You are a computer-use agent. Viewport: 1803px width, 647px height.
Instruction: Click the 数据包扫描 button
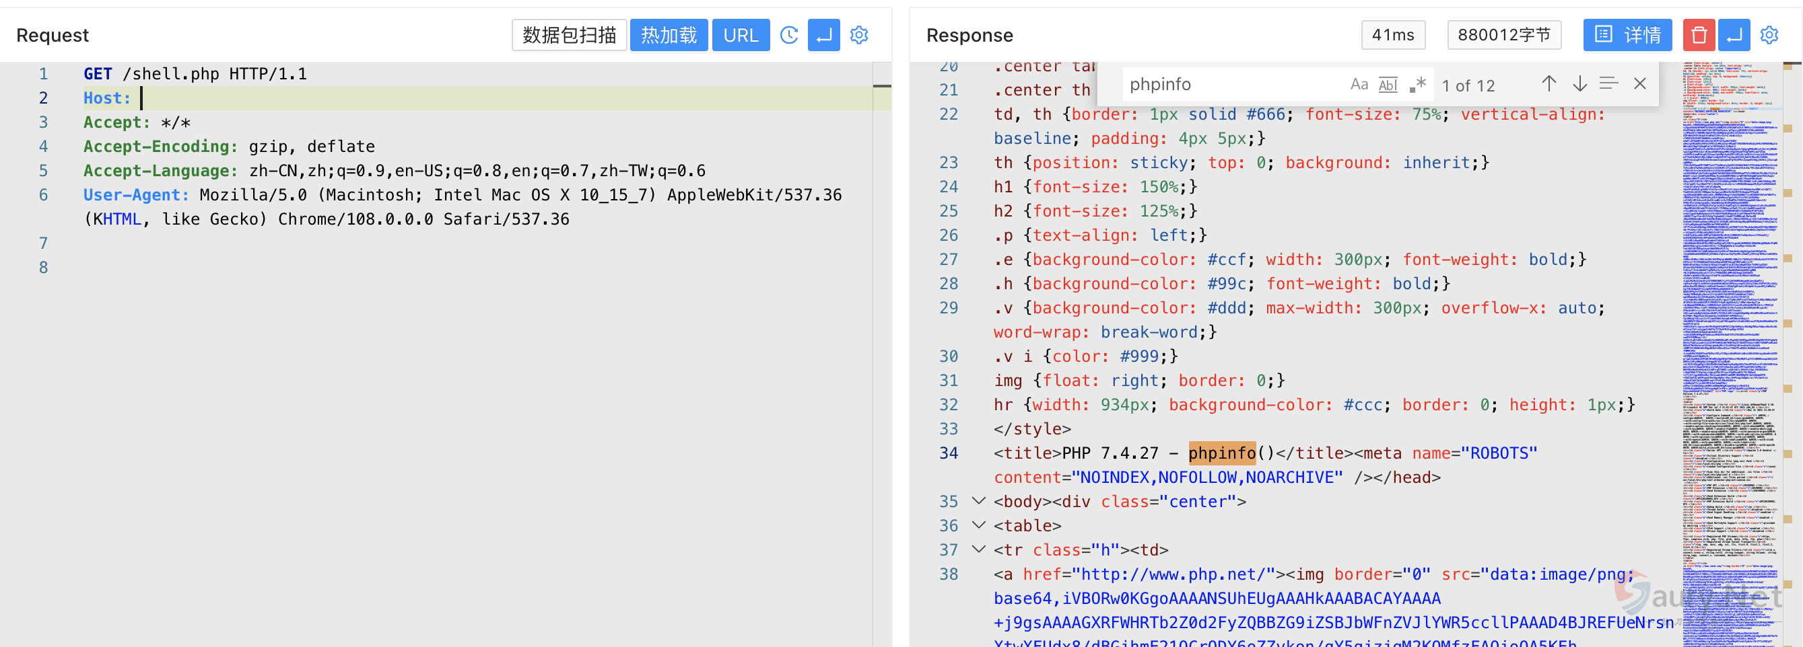pyautogui.click(x=568, y=35)
